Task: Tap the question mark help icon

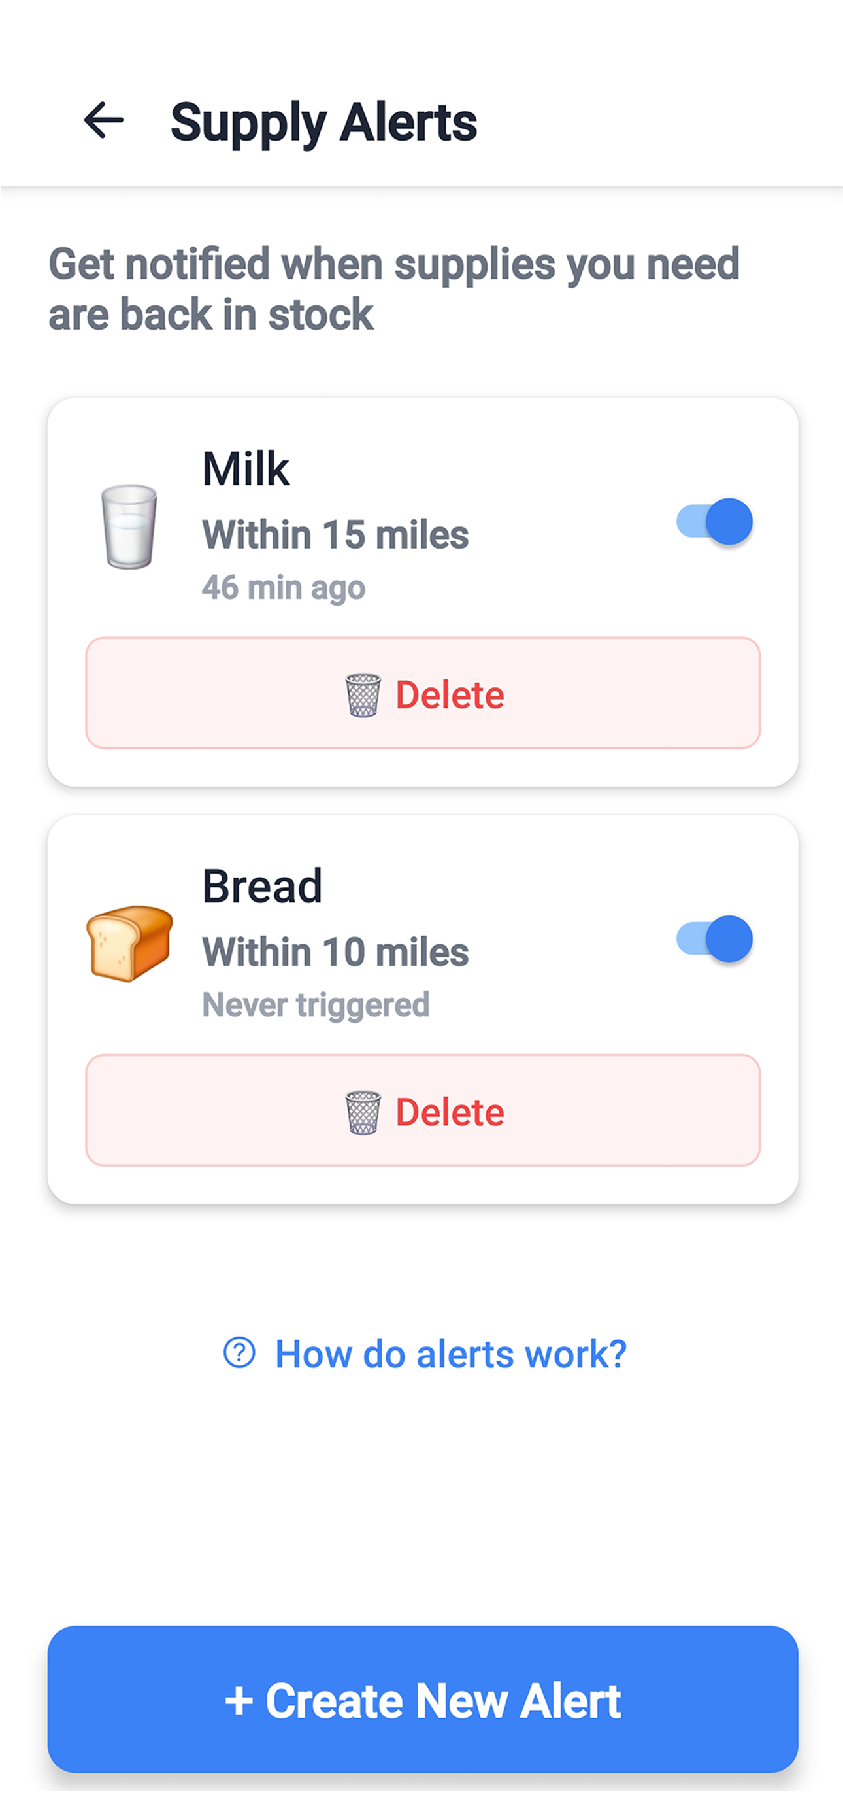Action: pos(239,1352)
